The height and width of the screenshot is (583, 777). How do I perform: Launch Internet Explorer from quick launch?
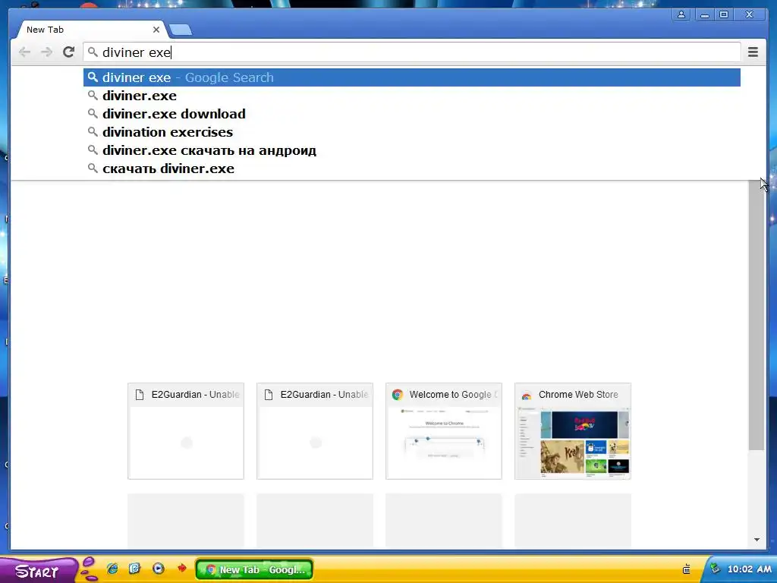[112, 569]
